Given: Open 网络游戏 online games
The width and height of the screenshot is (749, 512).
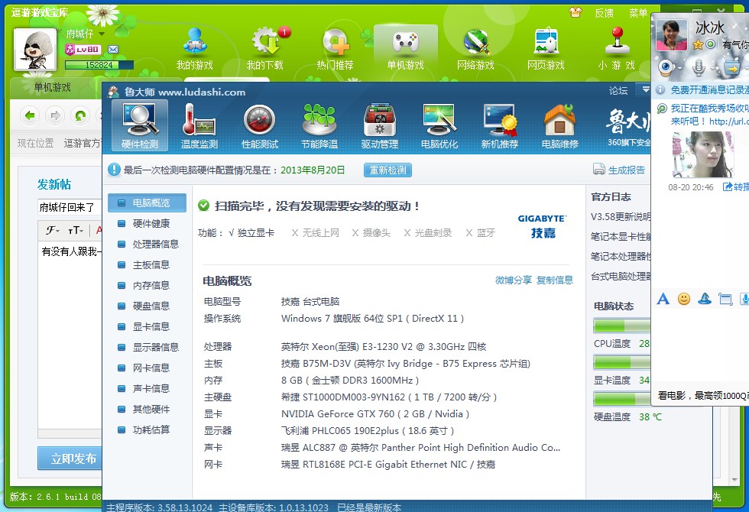Looking at the screenshot, I should [475, 49].
